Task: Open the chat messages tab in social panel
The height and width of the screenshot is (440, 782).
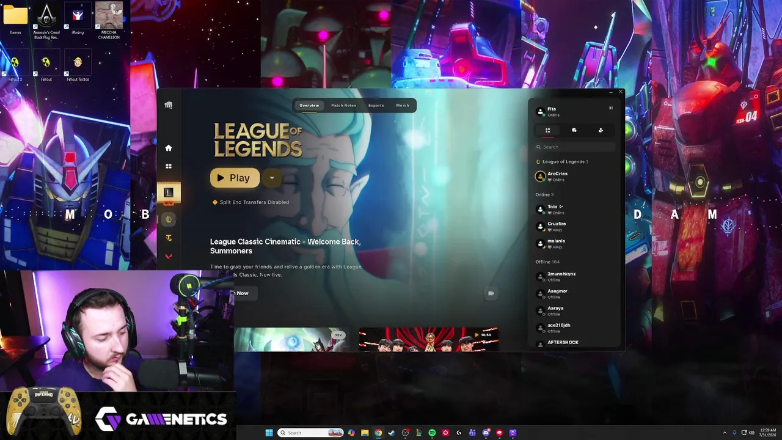Action: click(574, 130)
